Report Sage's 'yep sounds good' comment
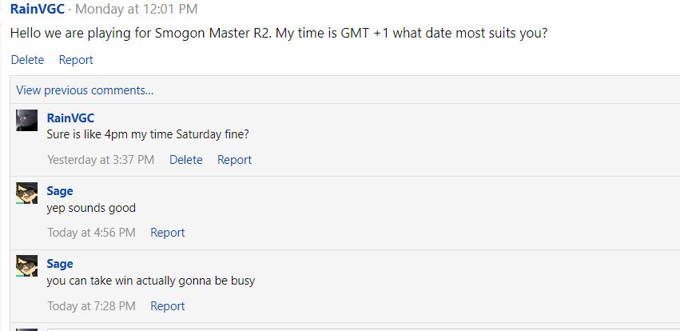This screenshot has height=331, width=680. click(x=168, y=233)
